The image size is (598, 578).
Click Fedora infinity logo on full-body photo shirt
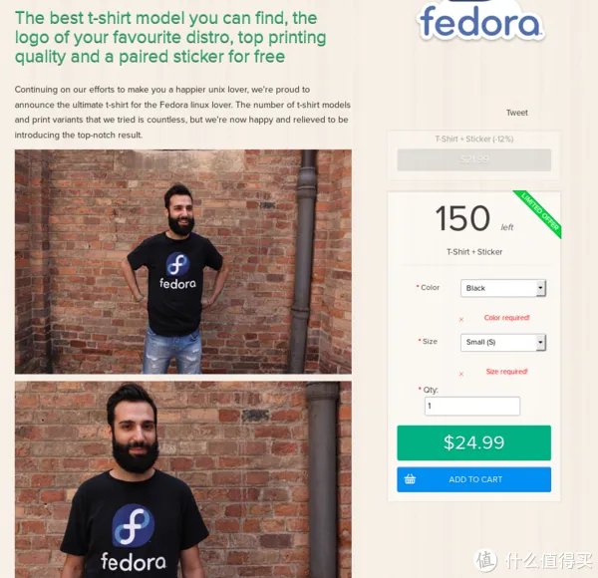pos(177,263)
